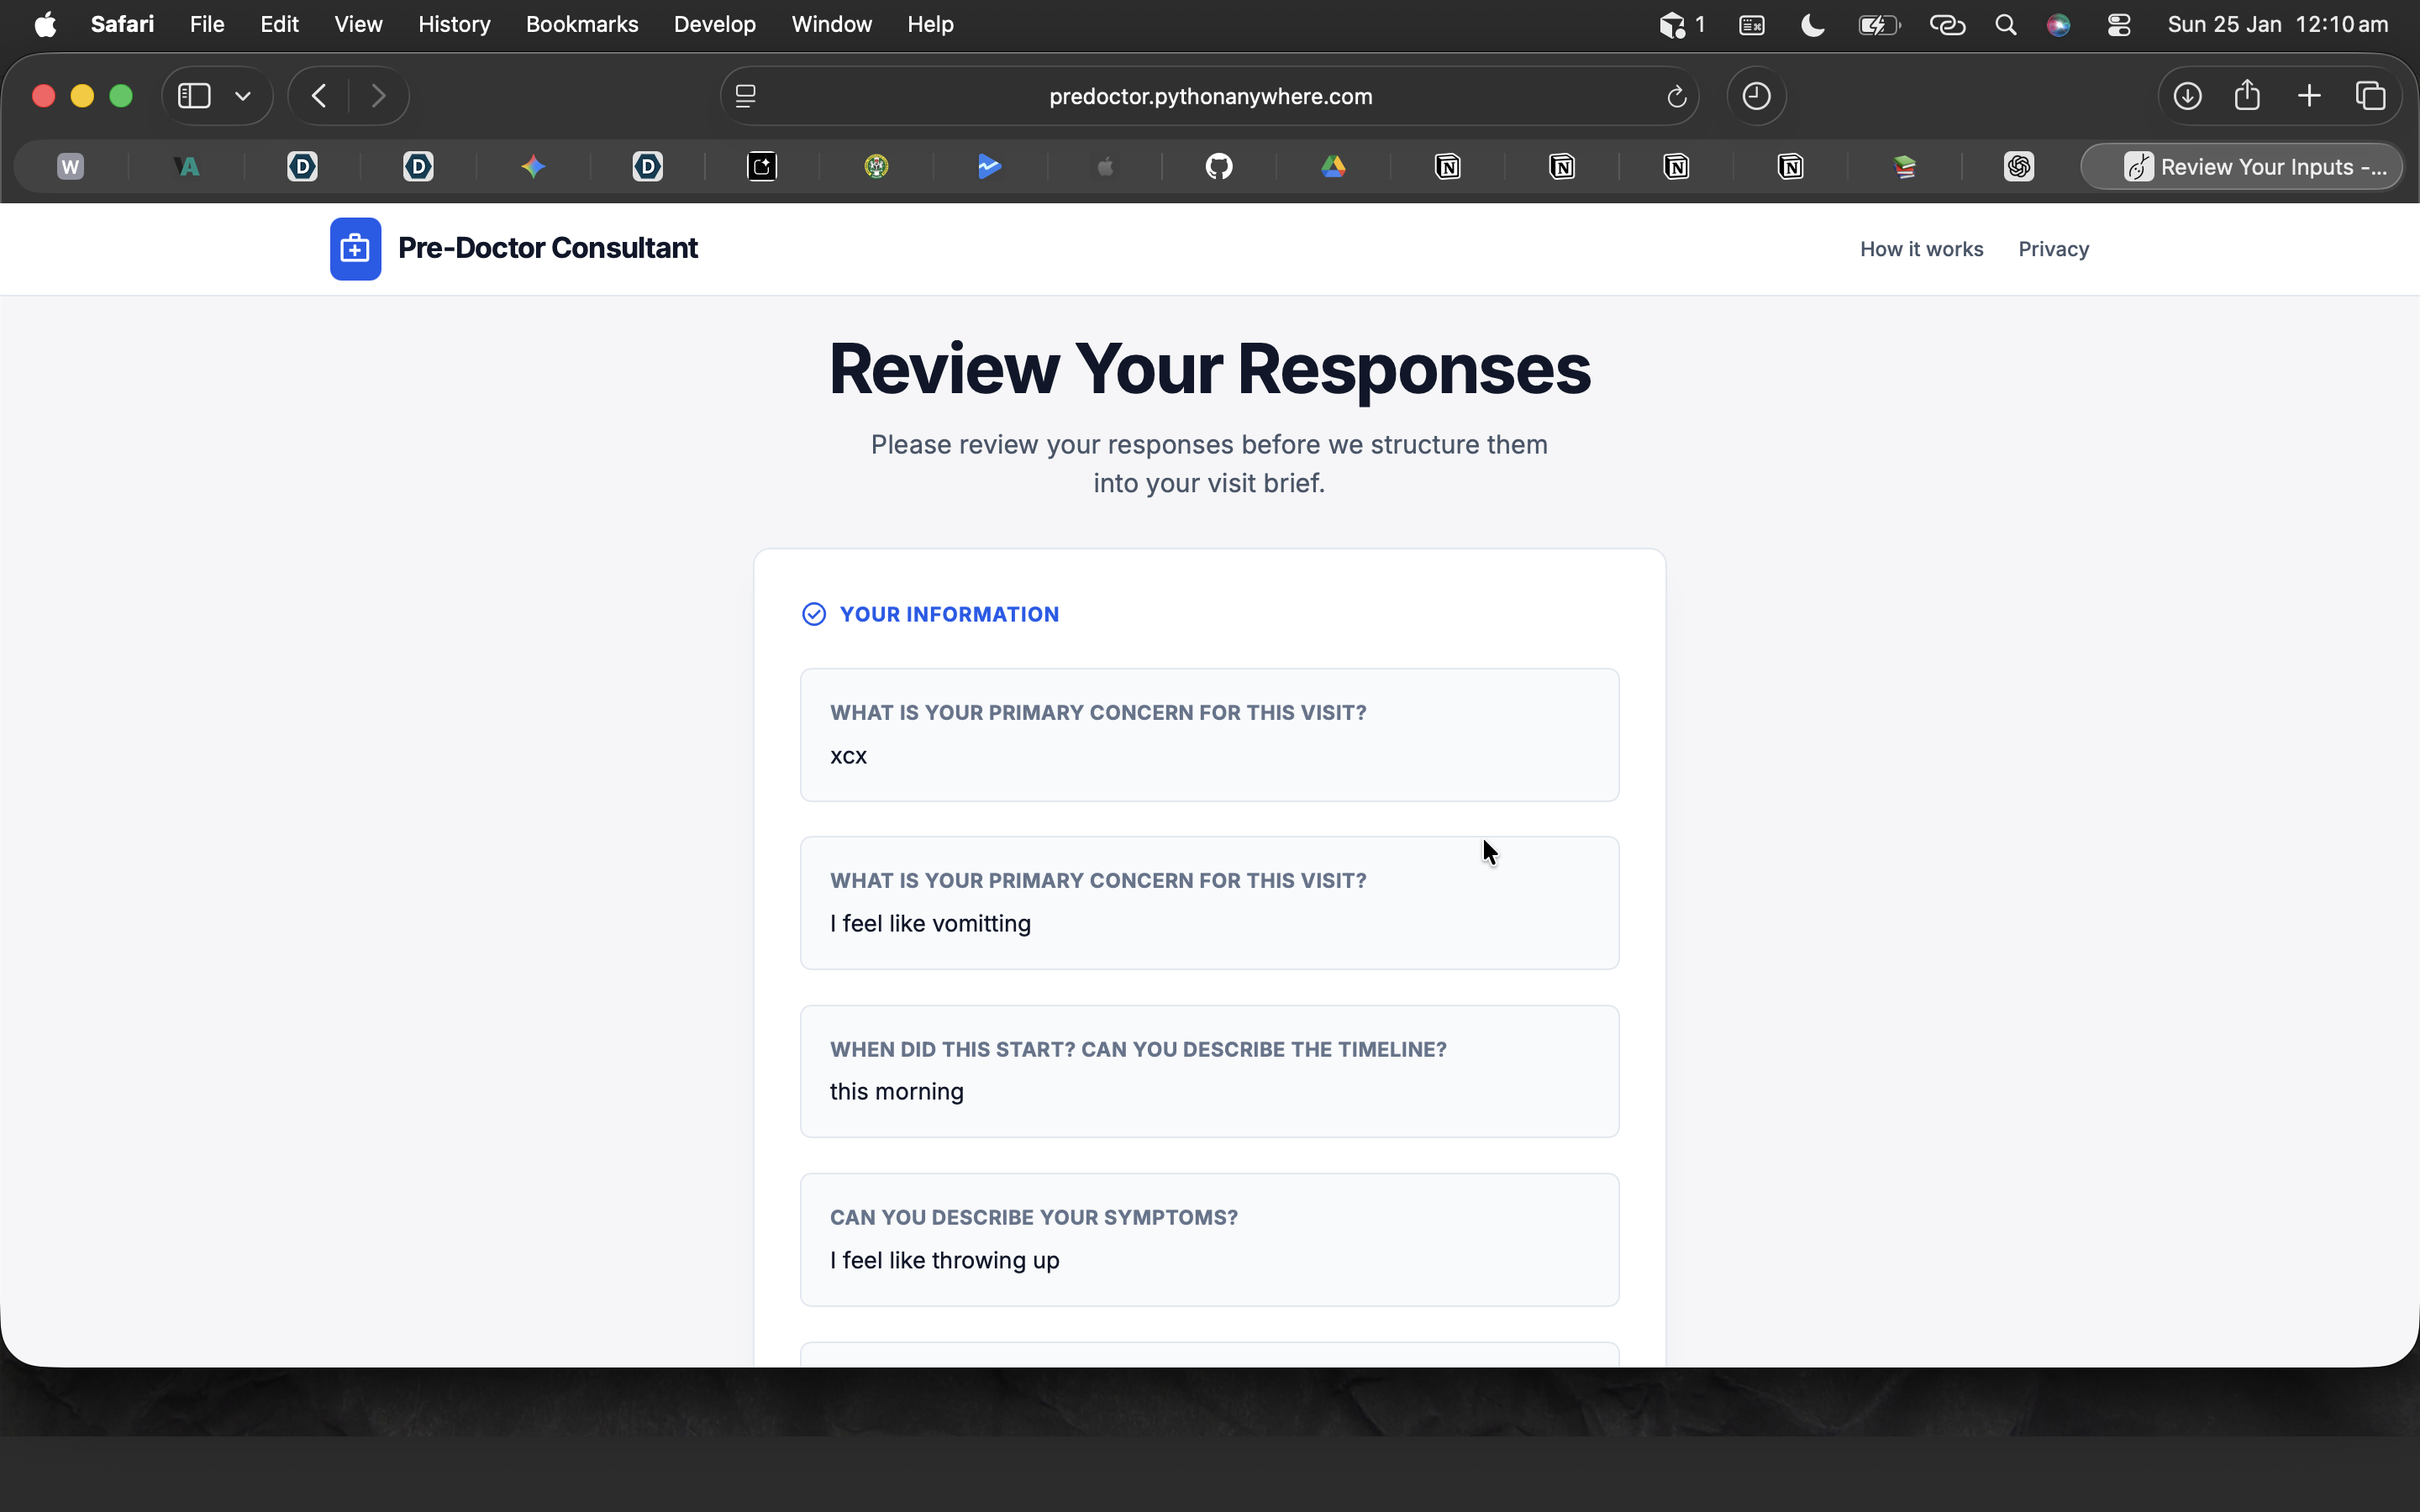Open the GitHub pinned tab
The height and width of the screenshot is (1512, 2420).
coord(1218,166)
